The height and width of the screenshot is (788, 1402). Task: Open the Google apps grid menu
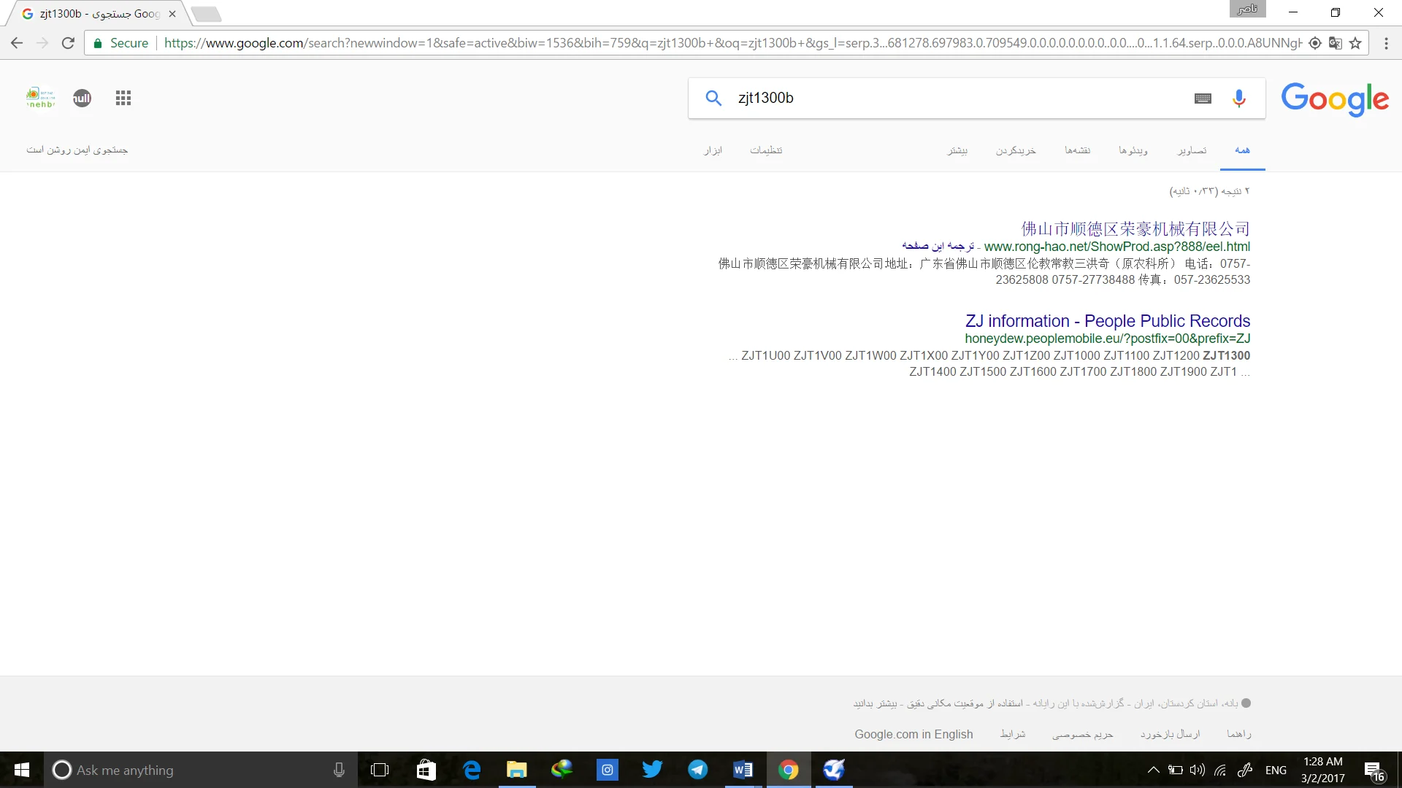123,98
